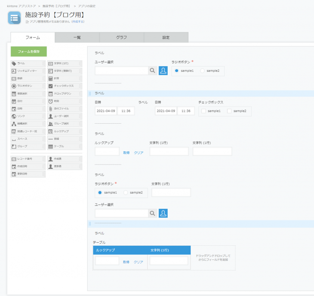The width and height of the screenshot is (314, 296).
Task: Choose the 文字列 (1行) palette item
Action: 65,64
